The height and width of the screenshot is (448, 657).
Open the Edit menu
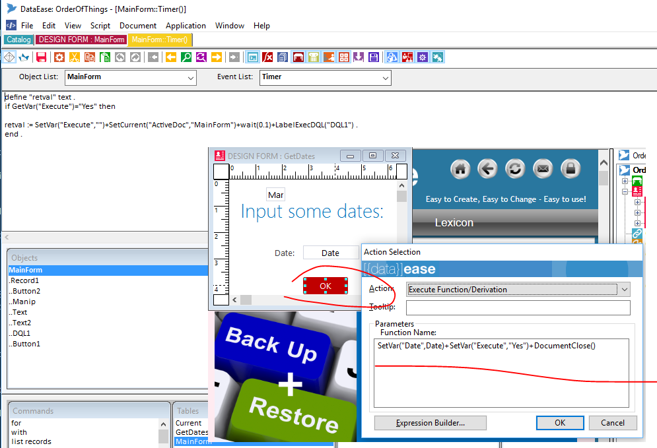tap(49, 26)
